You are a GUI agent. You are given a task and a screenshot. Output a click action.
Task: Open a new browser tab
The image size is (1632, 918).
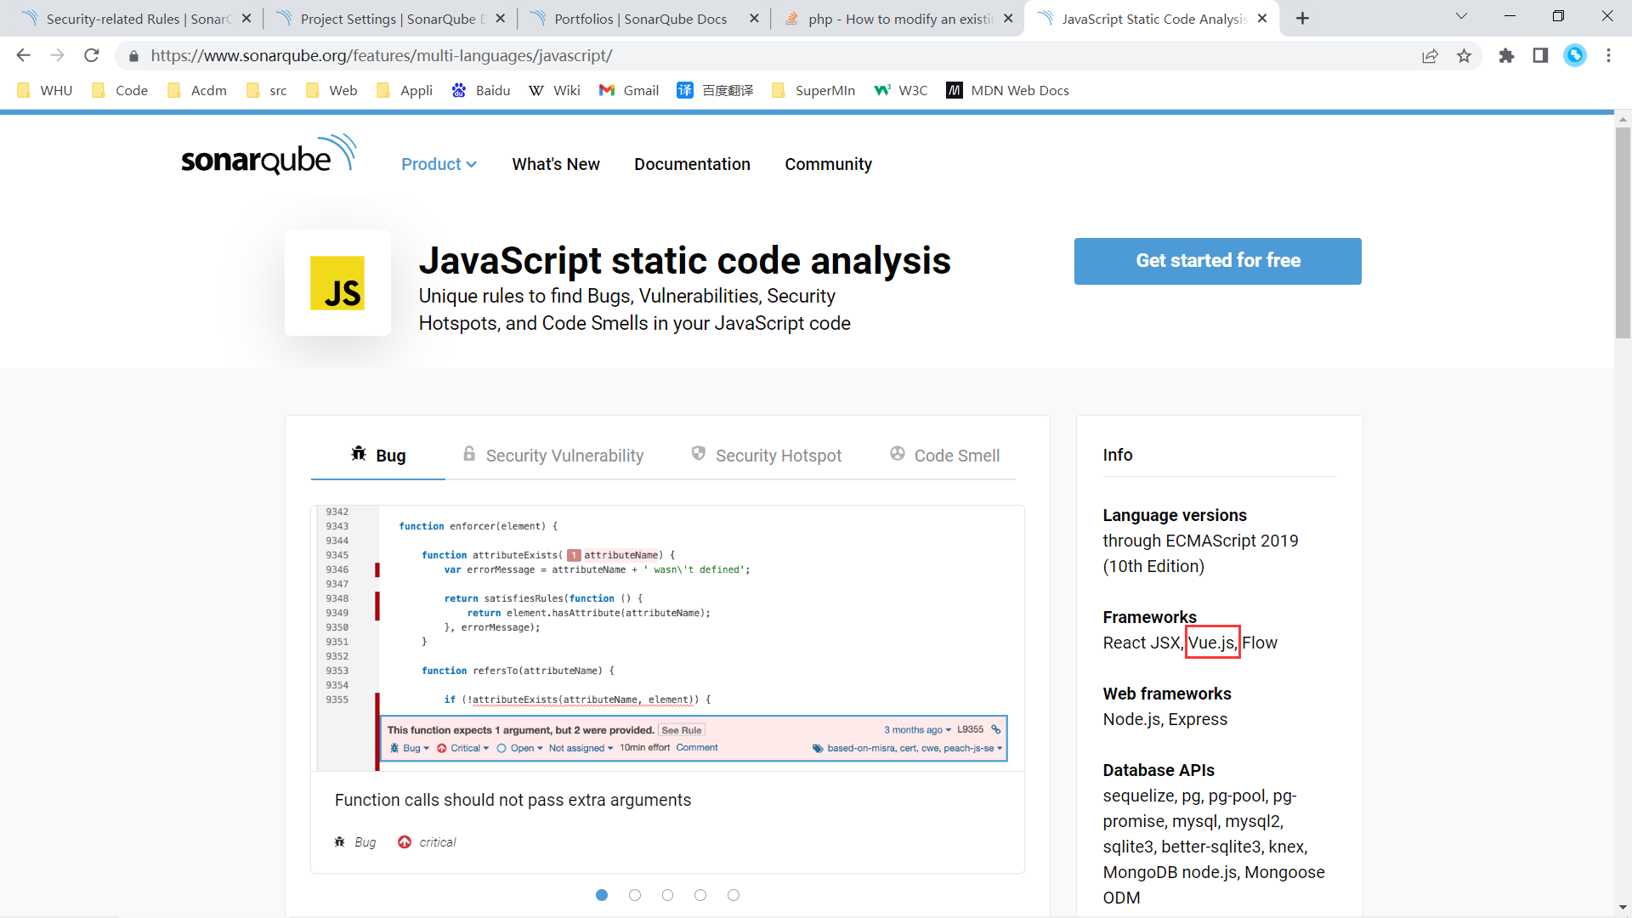tap(1302, 18)
